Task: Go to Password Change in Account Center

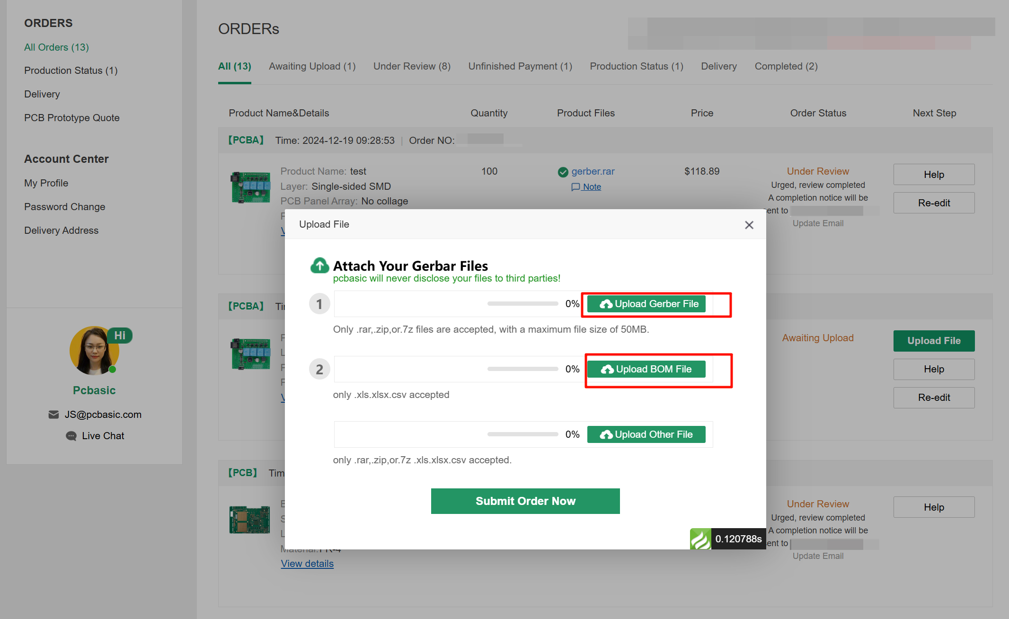Action: (65, 207)
